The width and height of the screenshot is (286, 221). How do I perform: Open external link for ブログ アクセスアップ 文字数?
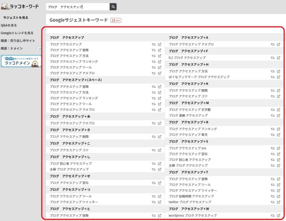pyautogui.click(x=278, y=110)
